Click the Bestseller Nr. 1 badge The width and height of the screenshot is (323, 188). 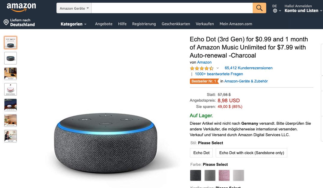[x=204, y=81]
